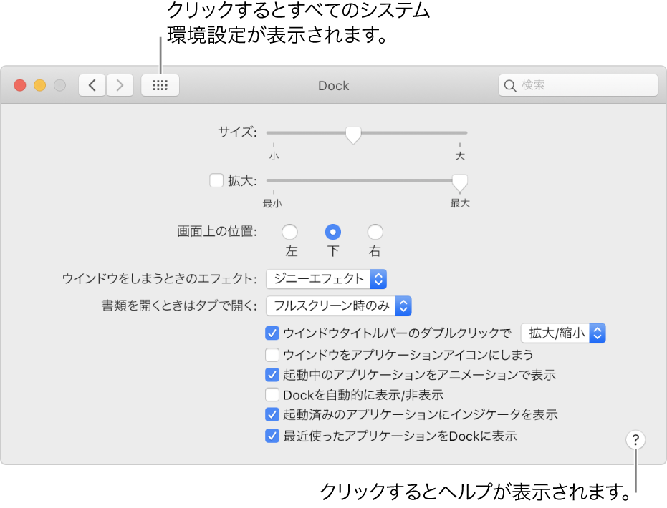
Task: Click the 小 end of size slider
Action: click(x=274, y=156)
